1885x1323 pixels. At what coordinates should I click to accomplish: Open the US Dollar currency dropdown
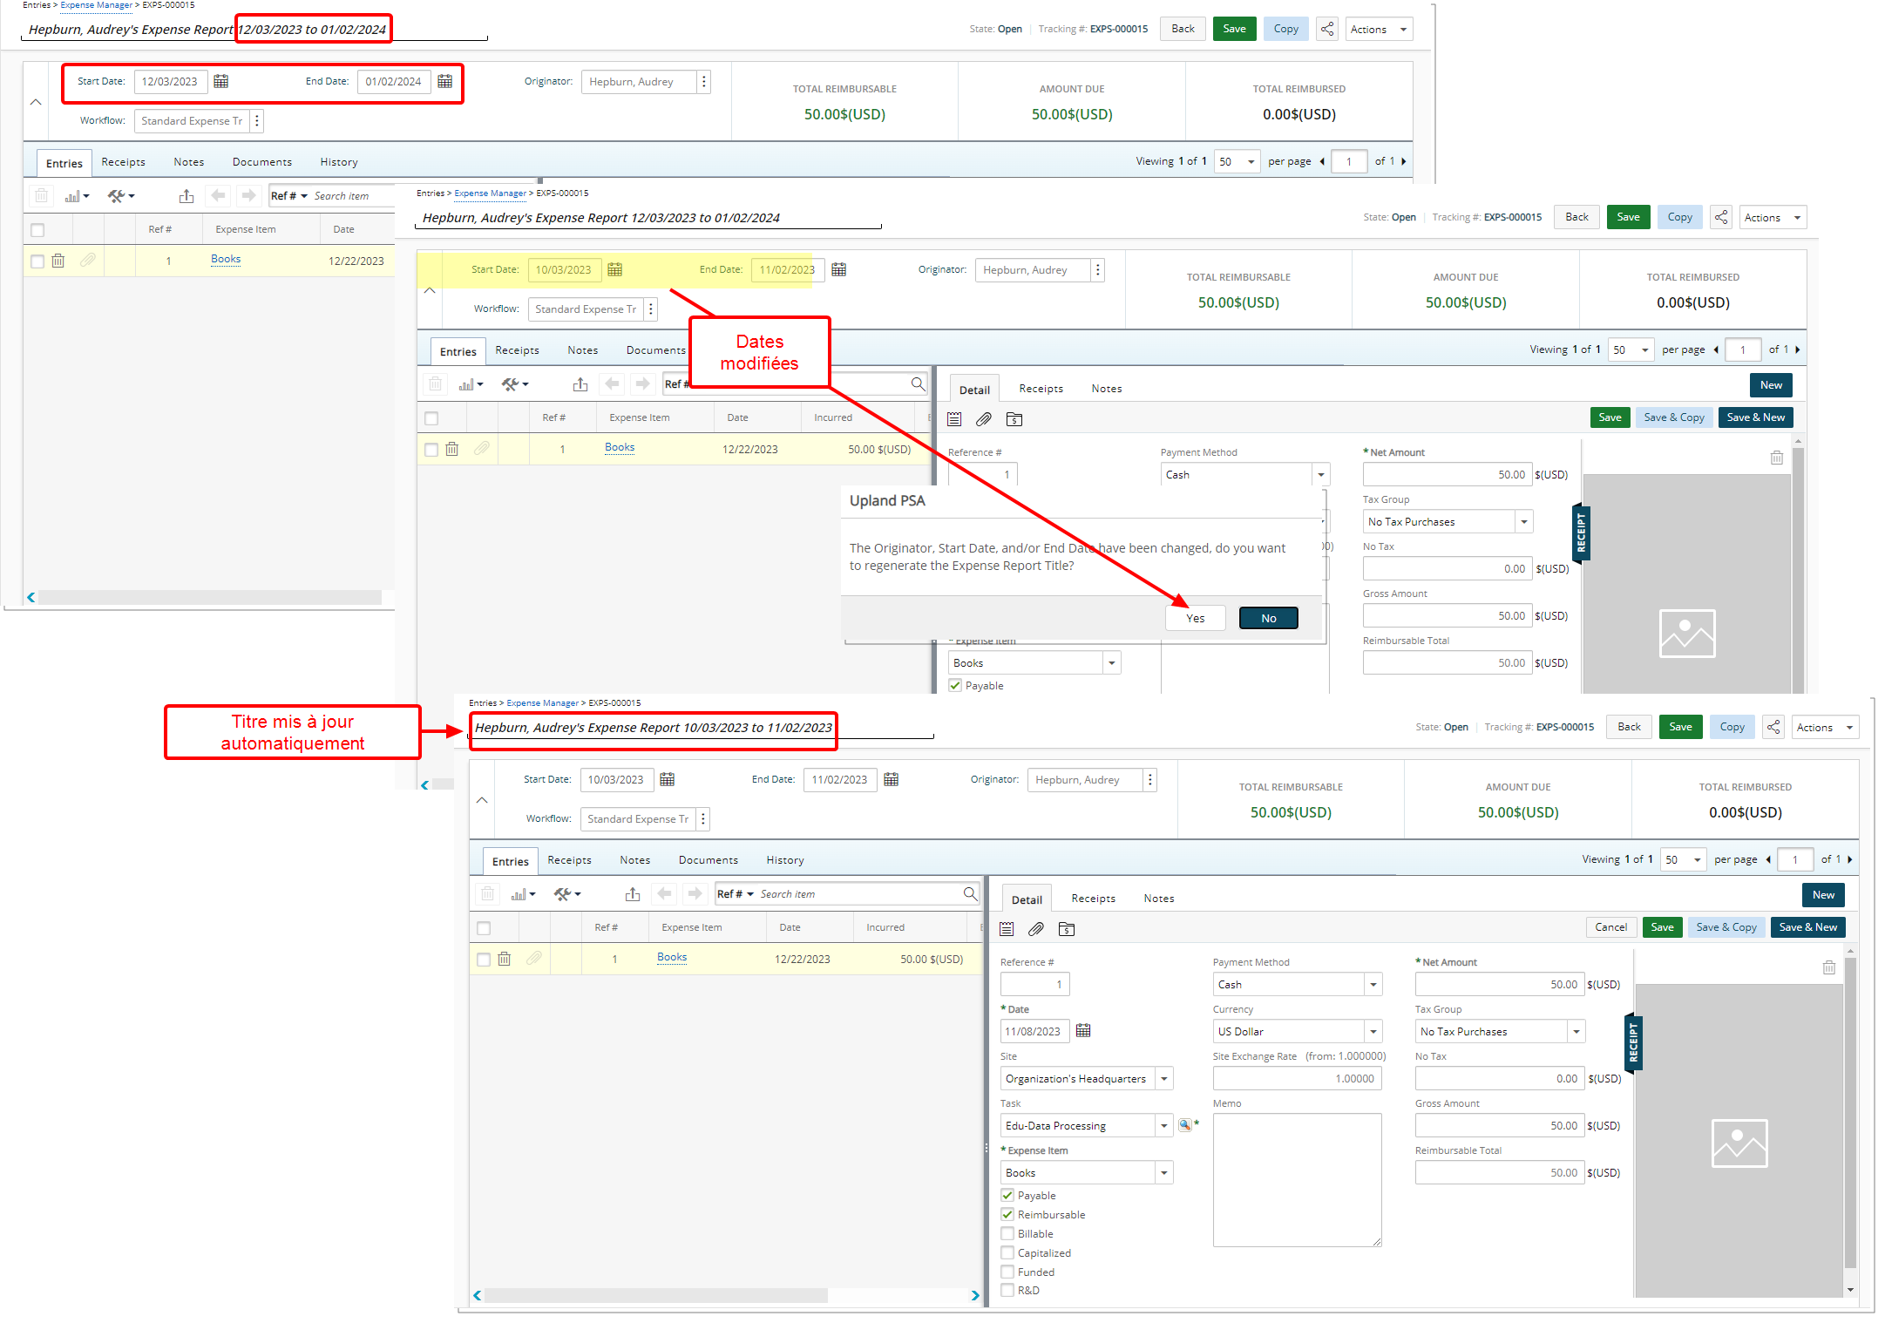1373,1031
